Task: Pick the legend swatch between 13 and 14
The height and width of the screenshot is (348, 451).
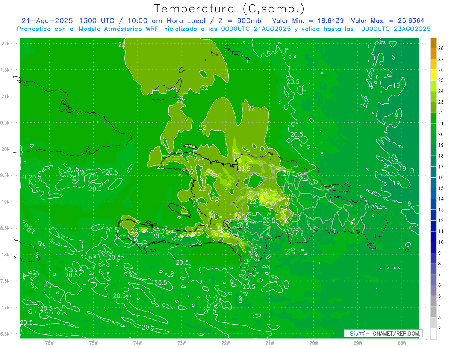Action: coord(433,205)
